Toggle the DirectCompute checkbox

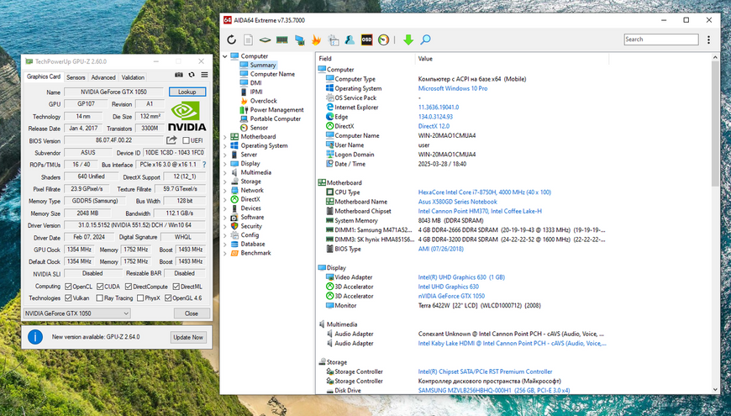[129, 287]
